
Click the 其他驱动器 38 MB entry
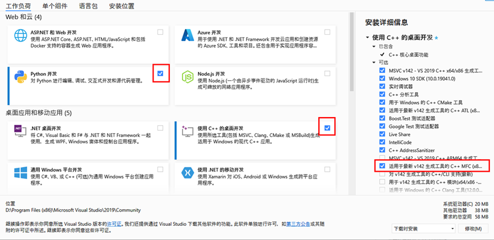point(466,210)
